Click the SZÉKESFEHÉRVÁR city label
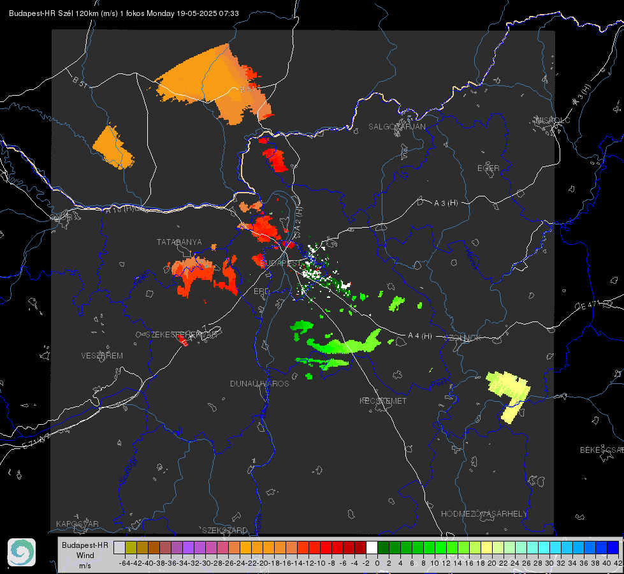The width and height of the screenshot is (624, 574). click(x=181, y=335)
